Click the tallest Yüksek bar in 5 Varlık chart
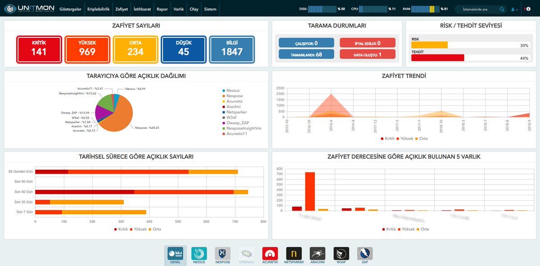The image size is (540, 266). point(310,191)
